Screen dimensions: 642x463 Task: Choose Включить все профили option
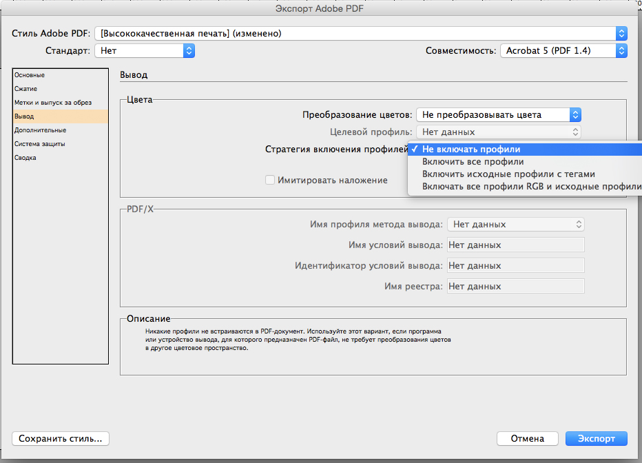[525, 162]
